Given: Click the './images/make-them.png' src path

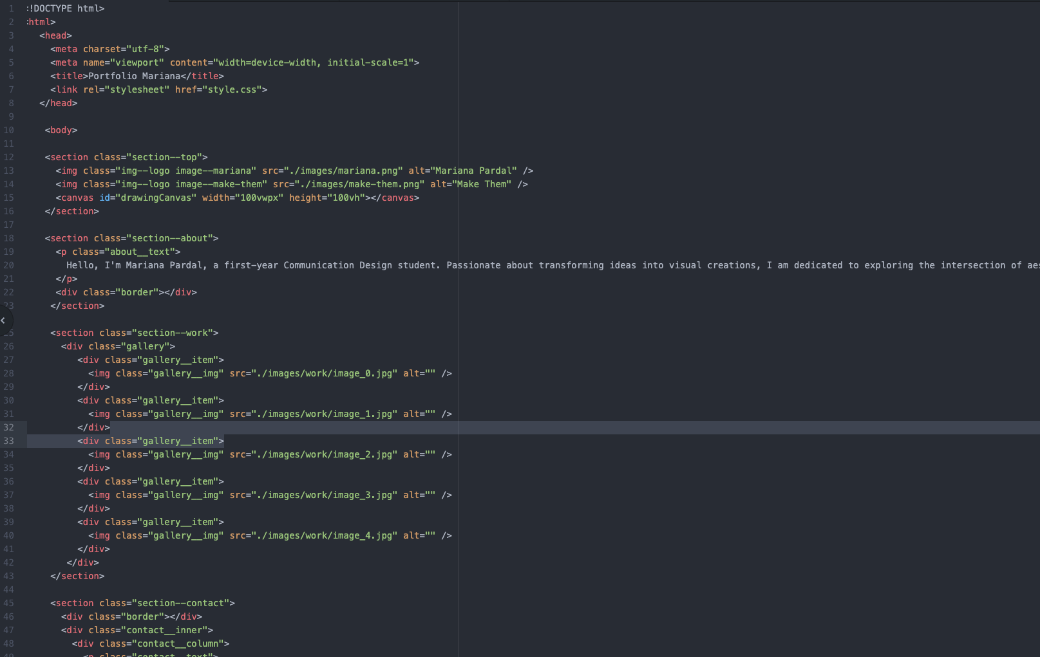Looking at the screenshot, I should tap(360, 184).
